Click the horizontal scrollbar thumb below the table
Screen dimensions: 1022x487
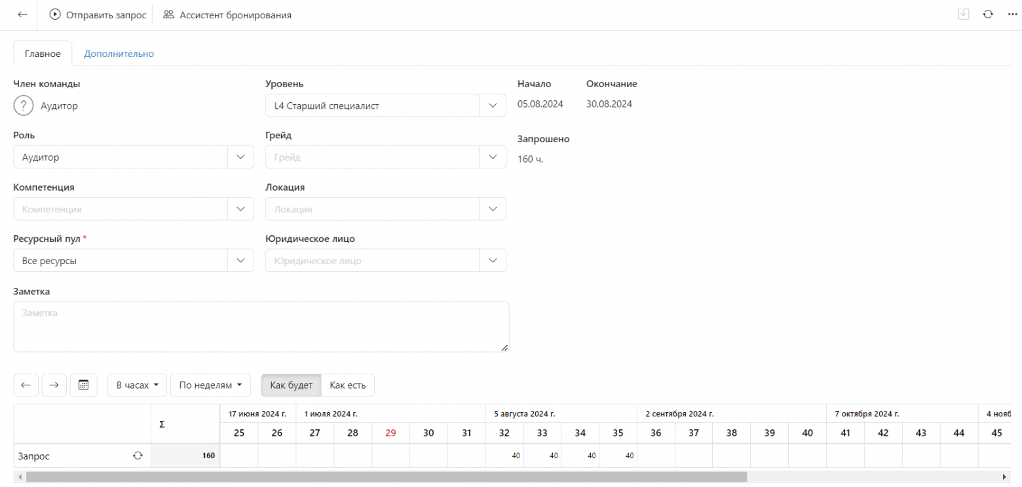[386, 477]
